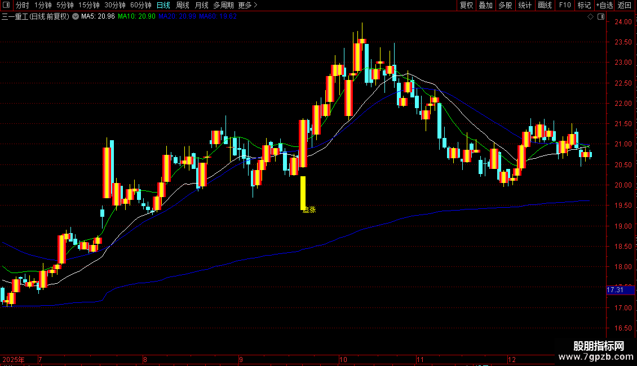Click month 9 on time axis

coord(241,359)
